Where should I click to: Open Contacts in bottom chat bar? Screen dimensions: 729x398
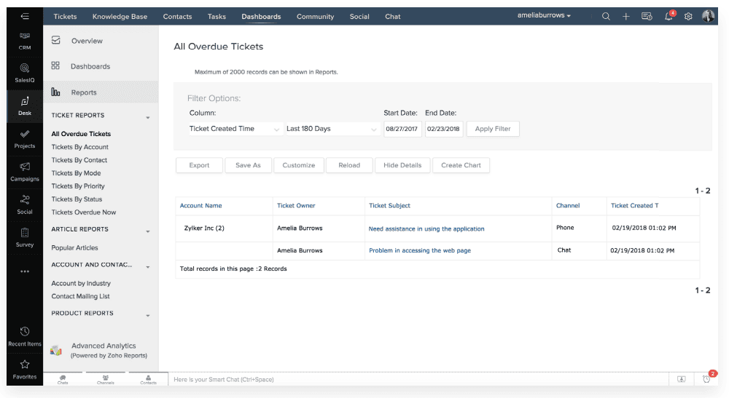click(x=148, y=379)
